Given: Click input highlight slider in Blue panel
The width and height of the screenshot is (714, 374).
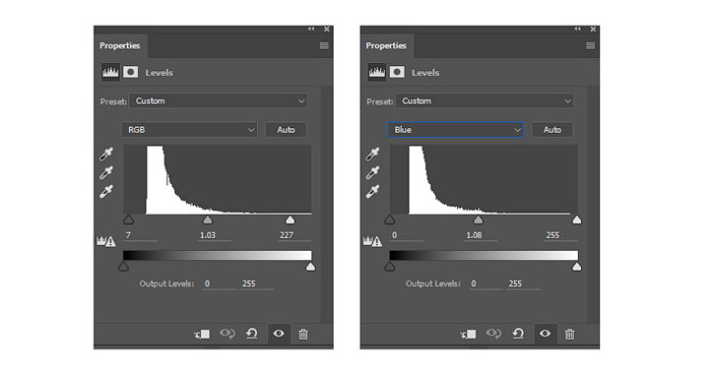Looking at the screenshot, I should [x=577, y=220].
